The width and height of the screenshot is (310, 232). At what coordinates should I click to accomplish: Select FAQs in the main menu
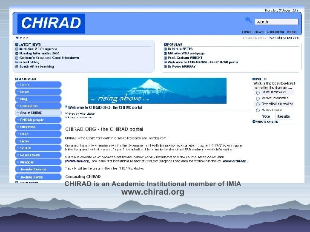coord(38,134)
